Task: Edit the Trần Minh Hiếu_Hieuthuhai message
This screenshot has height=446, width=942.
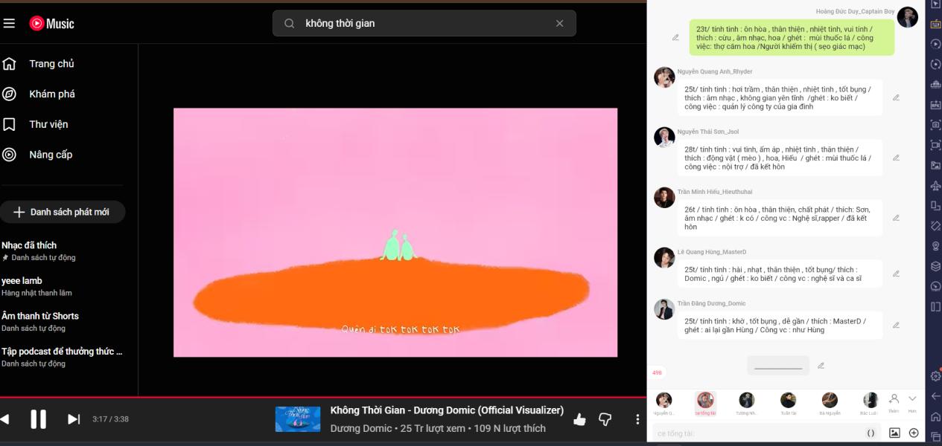Action: (x=896, y=218)
